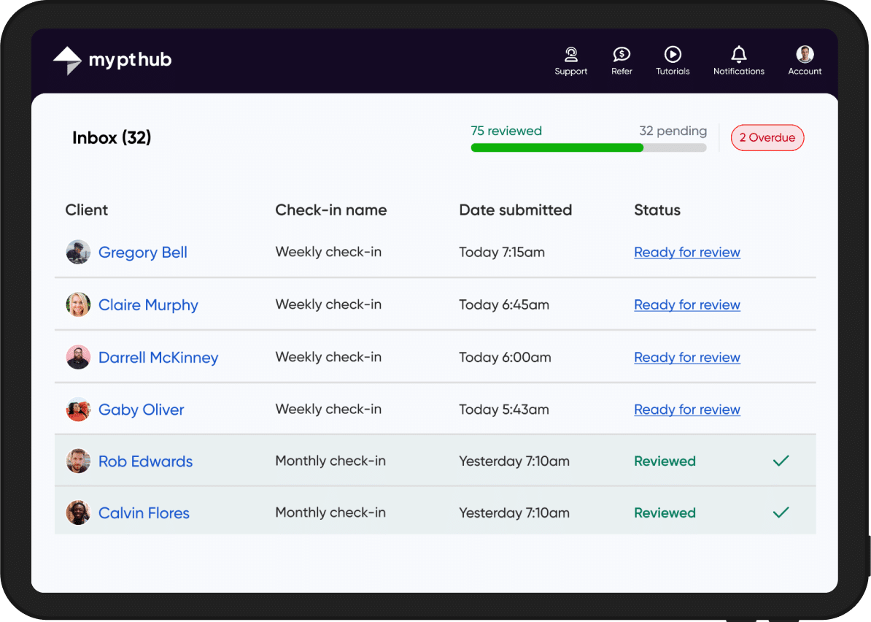This screenshot has height=622, width=871.
Task: Click Gregory Bell's profile photo
Action: [78, 252]
